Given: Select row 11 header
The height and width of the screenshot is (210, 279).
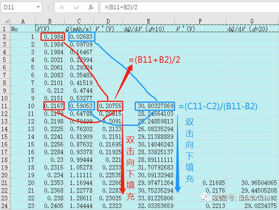Looking at the screenshot, I should click(5, 106).
